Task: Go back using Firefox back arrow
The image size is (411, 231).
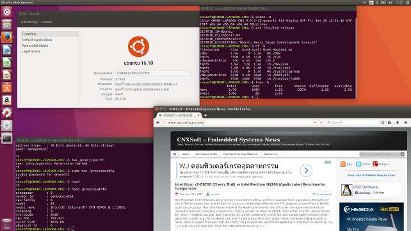Action: point(157,122)
